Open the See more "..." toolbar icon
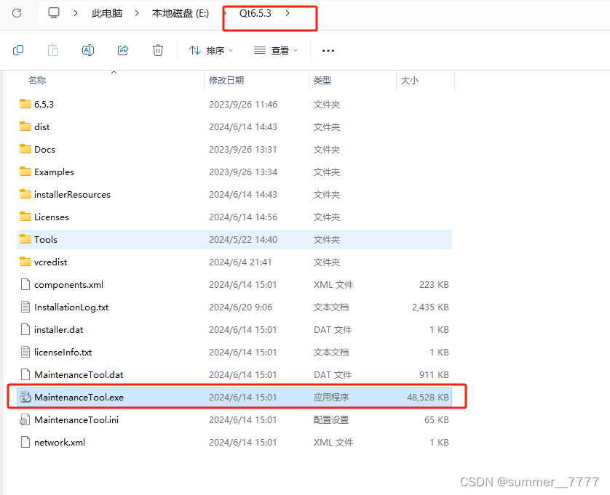 [328, 50]
